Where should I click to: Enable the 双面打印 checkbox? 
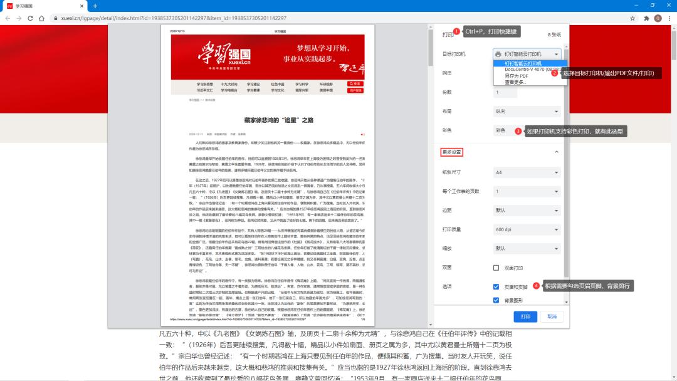click(496, 267)
